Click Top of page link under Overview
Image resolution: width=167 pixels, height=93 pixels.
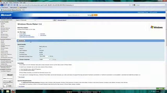coord(21,77)
